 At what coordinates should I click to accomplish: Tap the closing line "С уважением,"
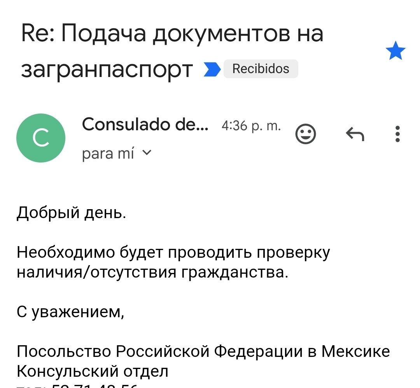[70, 312]
